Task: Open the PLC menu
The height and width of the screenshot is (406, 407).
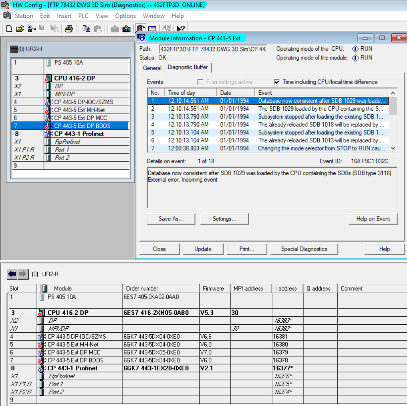Action: [83, 16]
